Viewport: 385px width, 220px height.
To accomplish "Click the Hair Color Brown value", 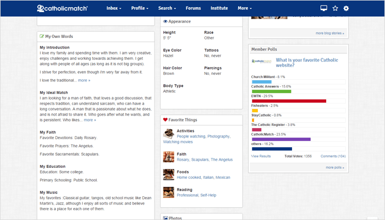I will (169, 73).
